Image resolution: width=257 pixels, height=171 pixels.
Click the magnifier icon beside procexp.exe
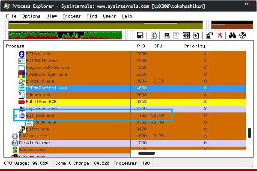coord(22,81)
